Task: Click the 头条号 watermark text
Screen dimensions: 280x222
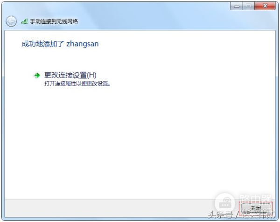Action: pos(221,215)
